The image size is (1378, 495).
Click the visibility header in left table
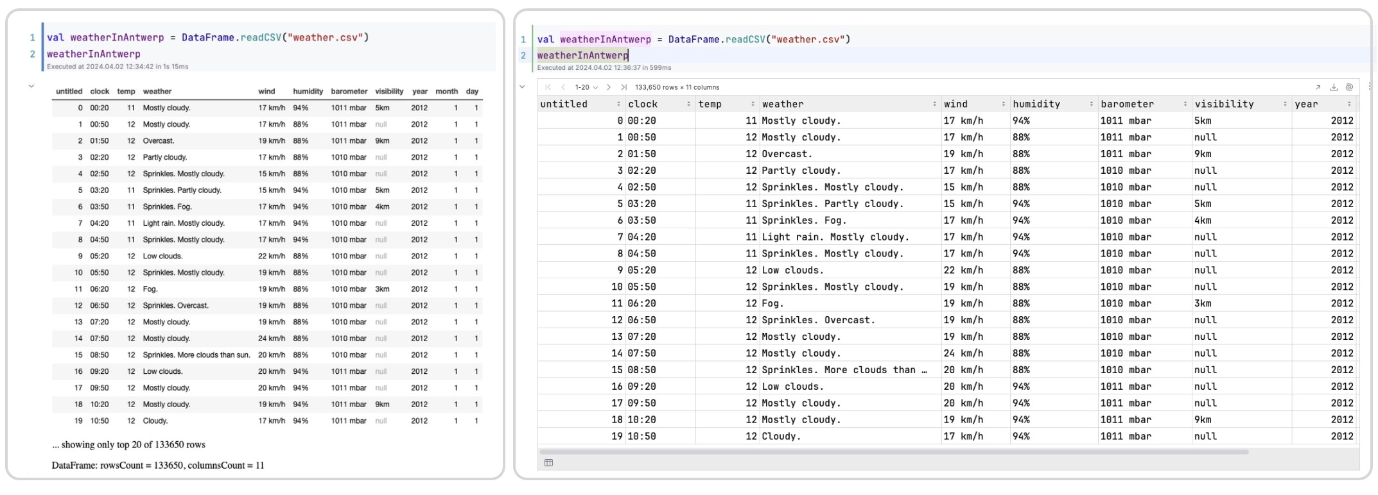(x=389, y=91)
